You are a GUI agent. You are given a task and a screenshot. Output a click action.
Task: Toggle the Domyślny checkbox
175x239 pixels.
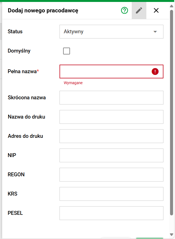66,51
